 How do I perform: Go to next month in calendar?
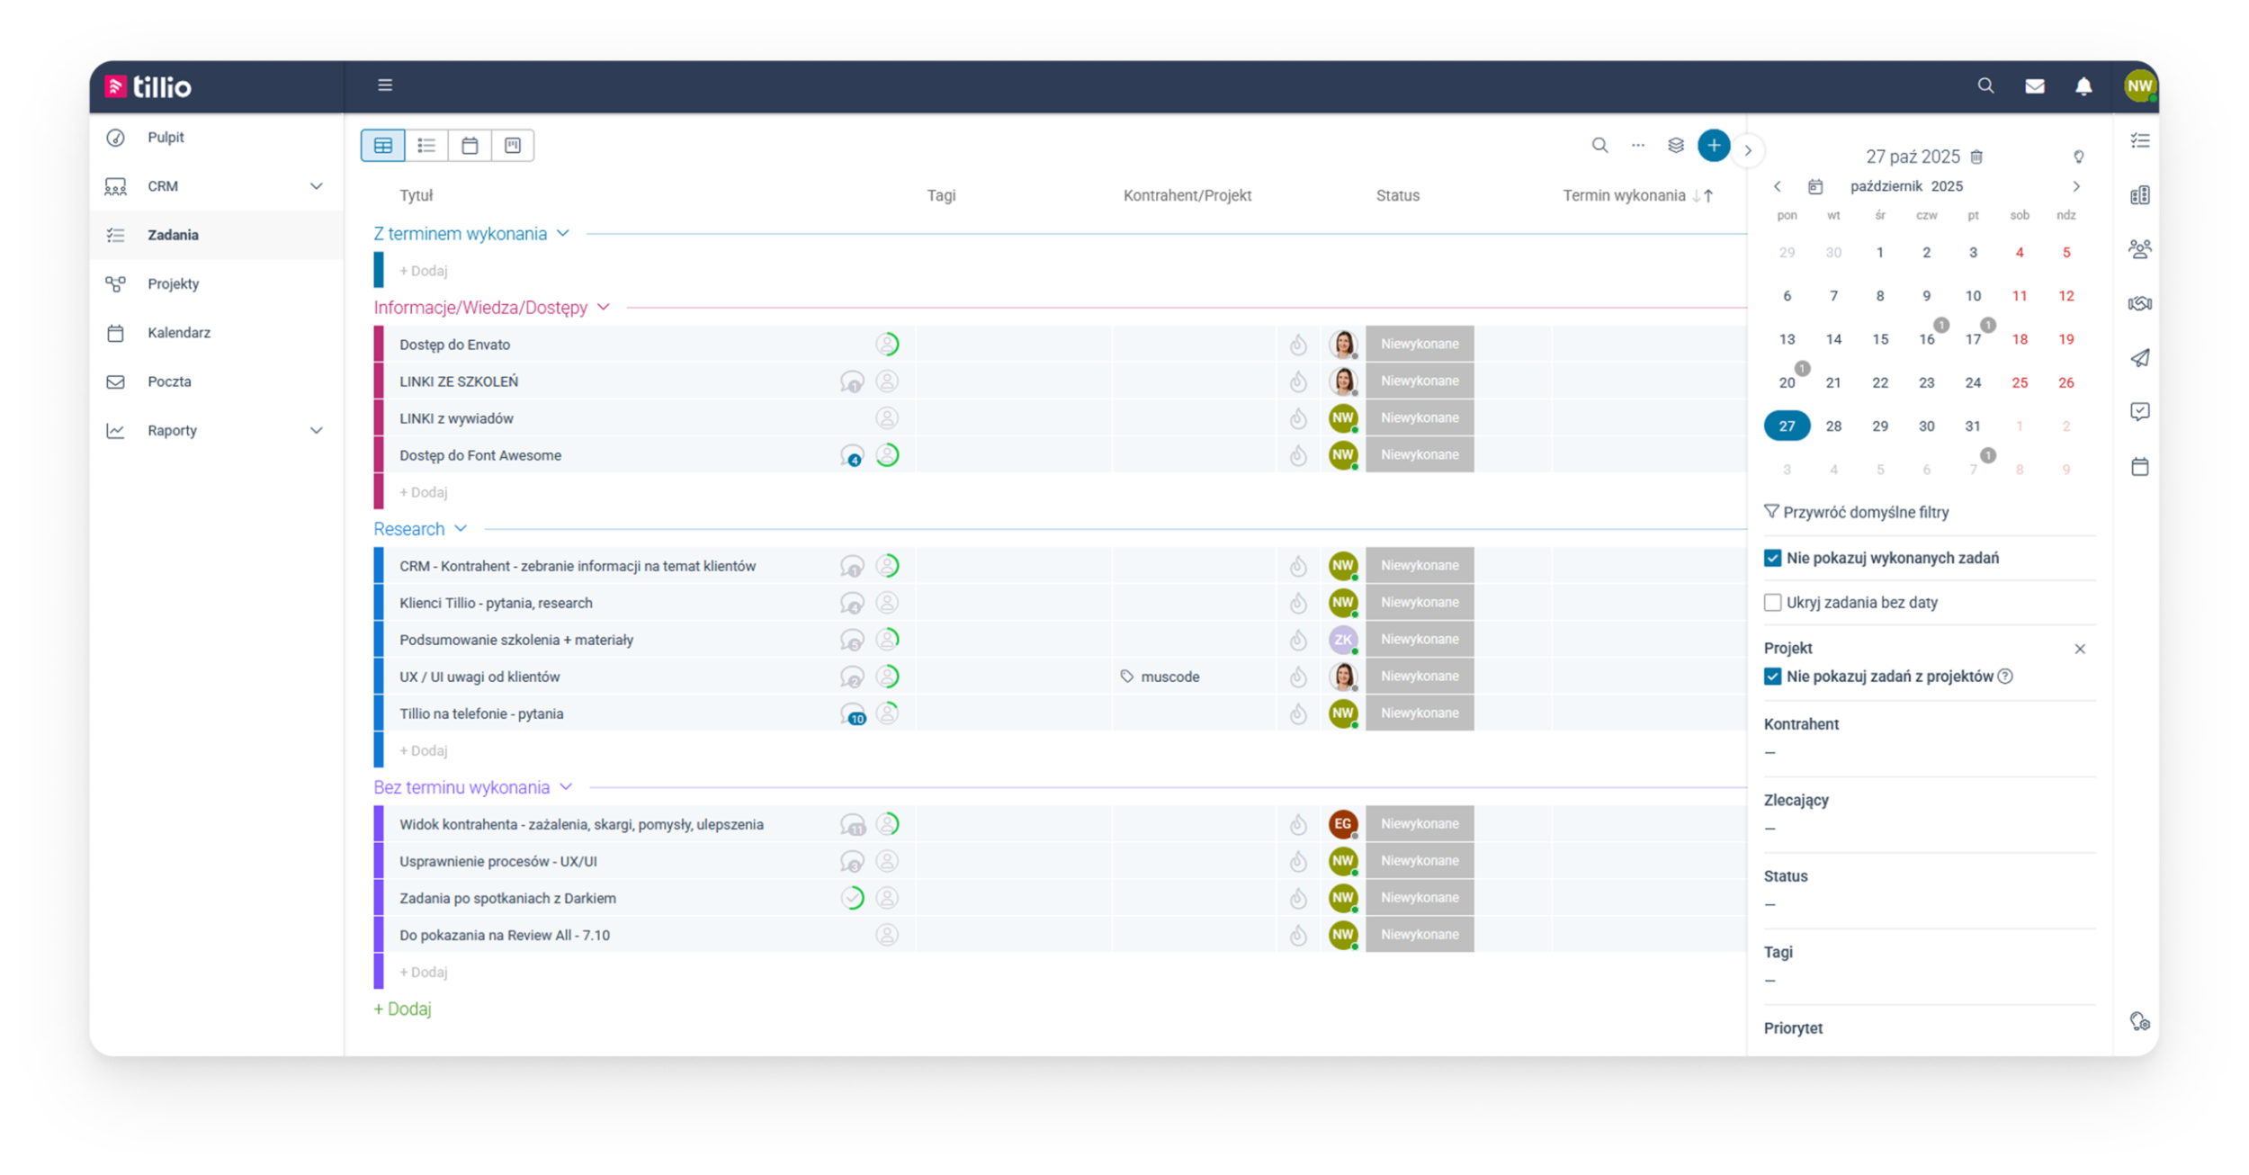point(2076,186)
